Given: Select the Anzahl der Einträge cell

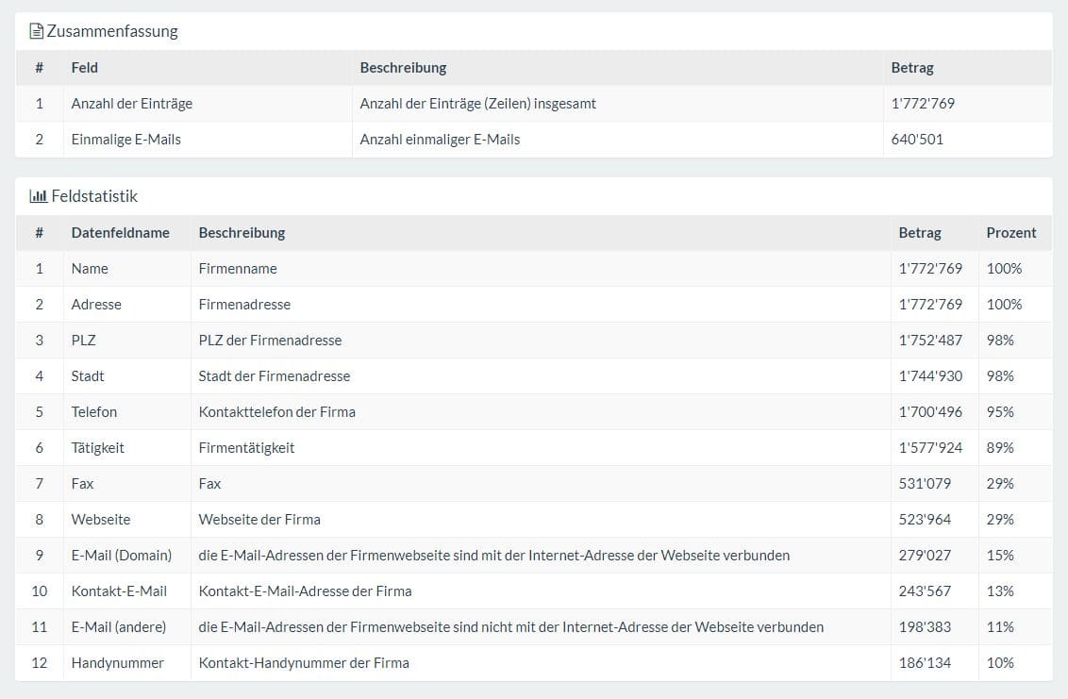Looking at the screenshot, I should [132, 104].
